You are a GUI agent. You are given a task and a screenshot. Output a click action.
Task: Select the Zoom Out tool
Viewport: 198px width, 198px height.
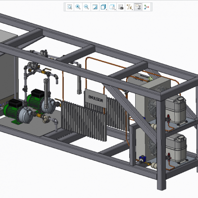[x=87, y=7]
